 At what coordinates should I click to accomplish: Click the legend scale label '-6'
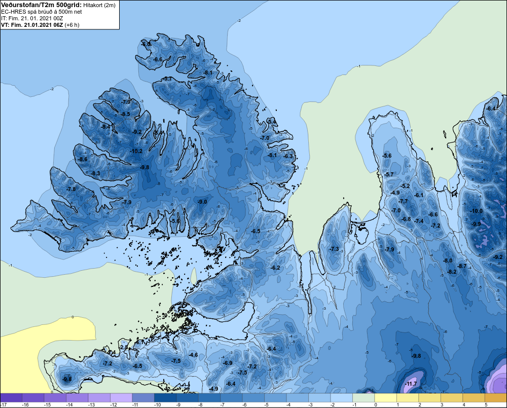click(245, 405)
